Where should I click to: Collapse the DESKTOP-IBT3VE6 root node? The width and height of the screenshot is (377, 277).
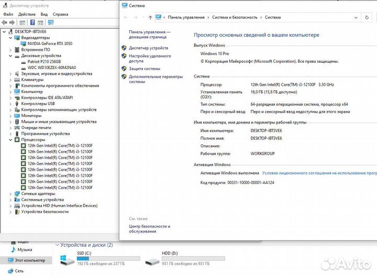pyautogui.click(x=4, y=32)
